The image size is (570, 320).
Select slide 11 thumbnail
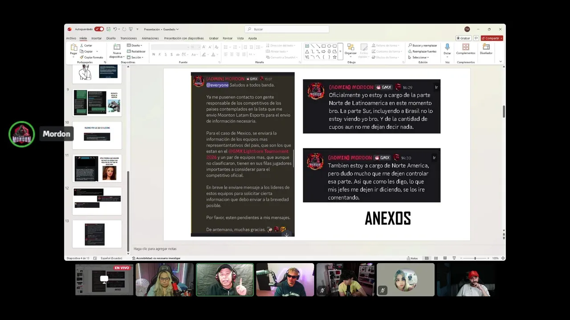point(97,168)
